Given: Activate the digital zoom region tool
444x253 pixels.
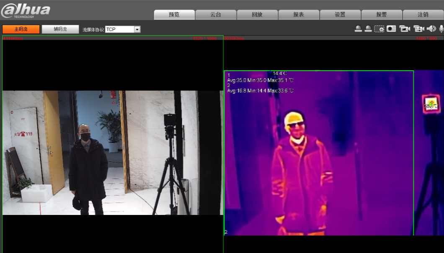Looking at the screenshot, I should coord(379,29).
